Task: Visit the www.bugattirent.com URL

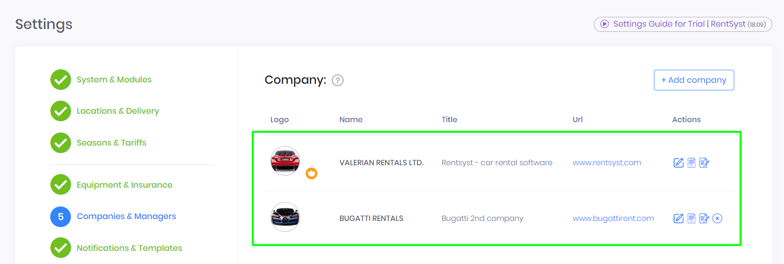Action: pos(613,219)
